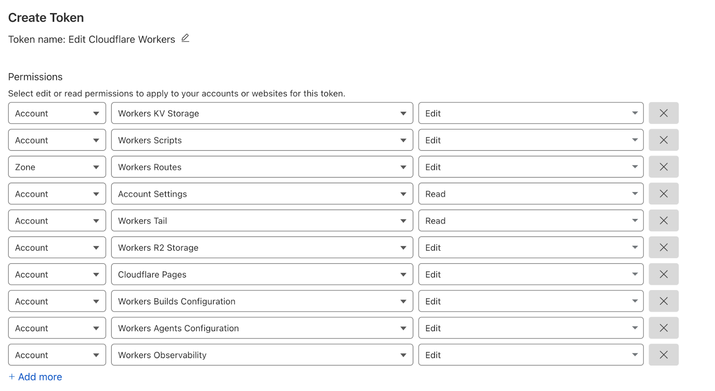Delete the Workers Scripts permission row
This screenshot has height=391, width=715.
tap(663, 140)
